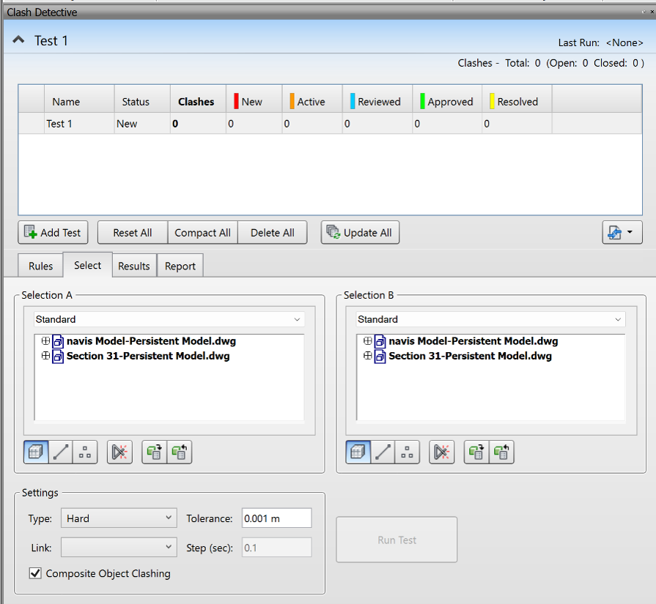
Task: Expand navis Model-Persistent Model.dwg in Selection A
Action: click(x=45, y=340)
